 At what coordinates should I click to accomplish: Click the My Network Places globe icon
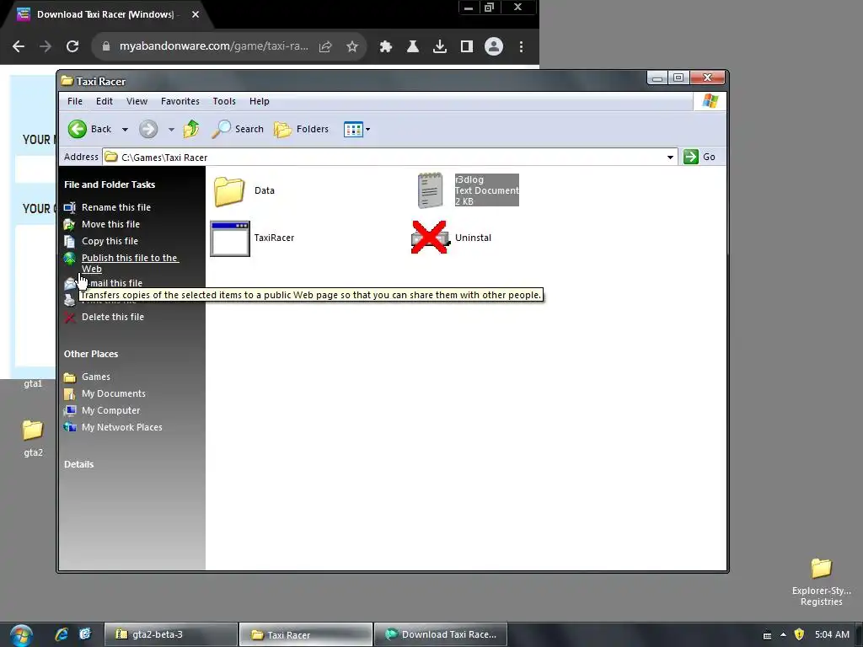tap(69, 427)
